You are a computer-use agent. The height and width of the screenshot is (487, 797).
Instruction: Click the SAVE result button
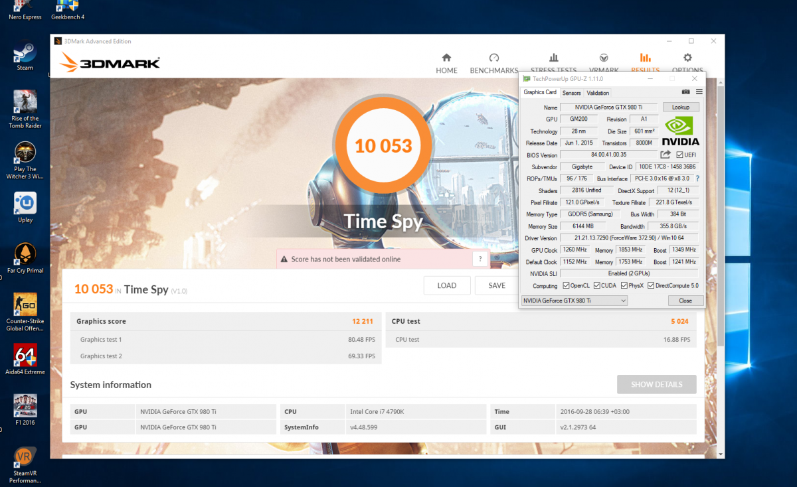[x=497, y=286]
